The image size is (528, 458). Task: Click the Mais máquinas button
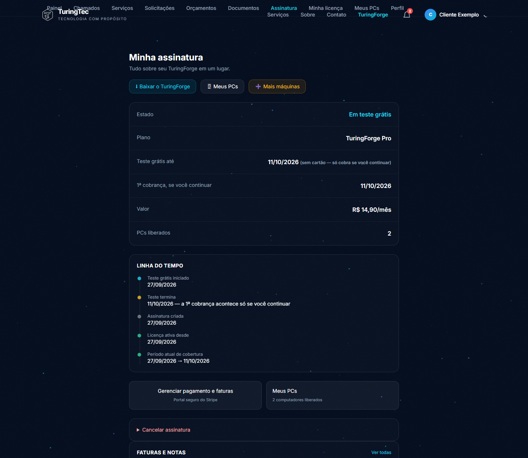(x=277, y=86)
